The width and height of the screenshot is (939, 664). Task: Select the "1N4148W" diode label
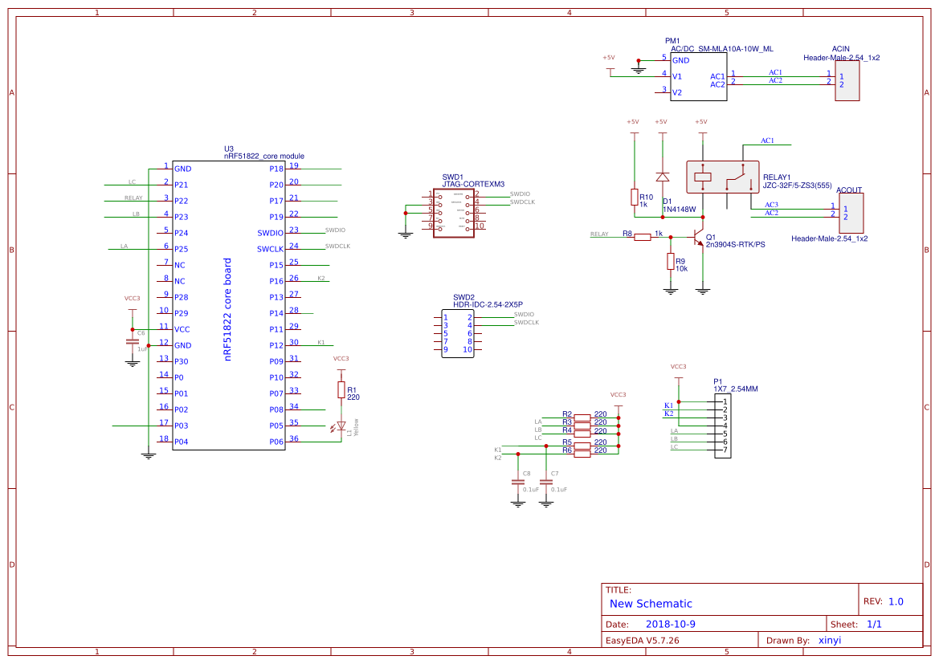pyautogui.click(x=679, y=210)
